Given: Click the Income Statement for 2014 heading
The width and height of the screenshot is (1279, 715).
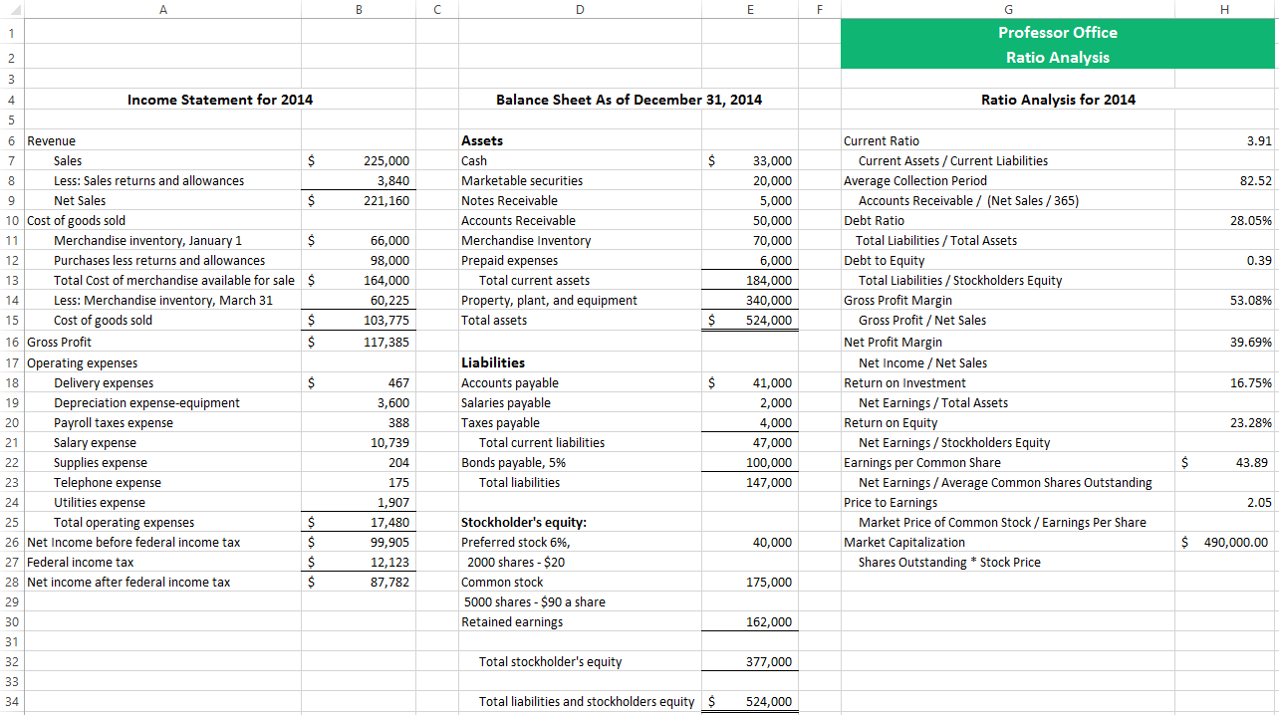Looking at the screenshot, I should pos(220,100).
